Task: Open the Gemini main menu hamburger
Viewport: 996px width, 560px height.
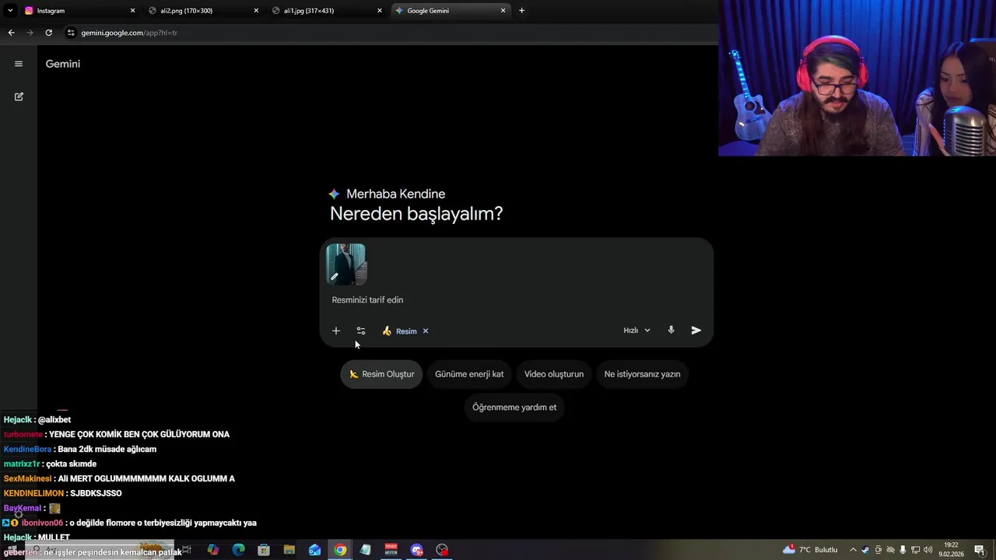Action: [x=19, y=64]
